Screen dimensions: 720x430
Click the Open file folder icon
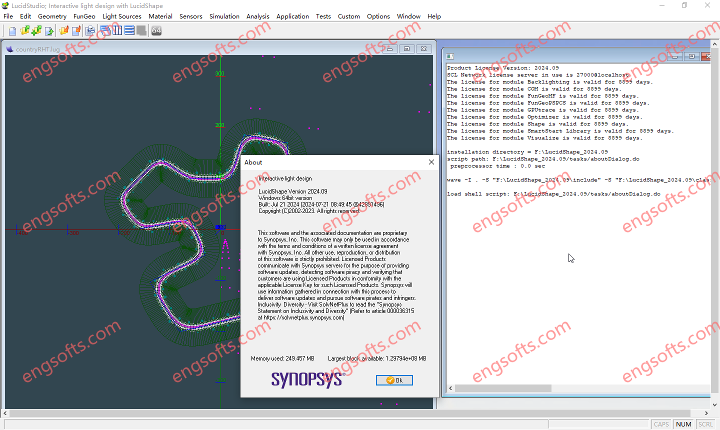[24, 31]
